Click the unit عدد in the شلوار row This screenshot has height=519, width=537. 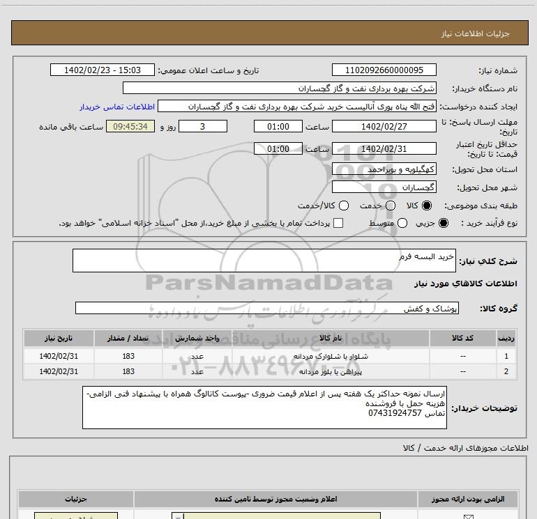pyautogui.click(x=197, y=356)
